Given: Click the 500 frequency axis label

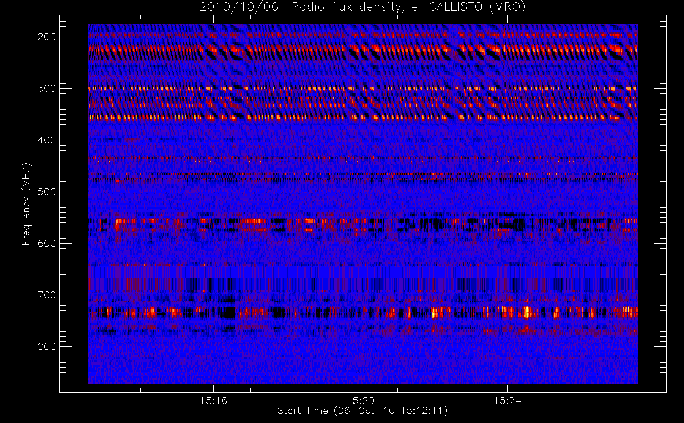Looking at the screenshot, I should coord(47,192).
